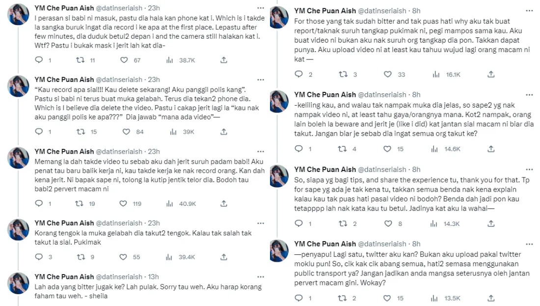The width and height of the screenshot is (540, 306).
Task: Toggle like on the 33-likes tweet
Action: point(388,74)
